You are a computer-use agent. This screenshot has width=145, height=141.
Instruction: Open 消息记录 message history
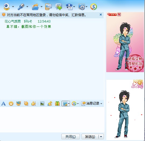90,103
